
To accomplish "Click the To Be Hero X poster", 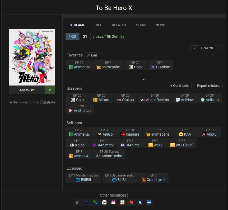I will (32, 57).
